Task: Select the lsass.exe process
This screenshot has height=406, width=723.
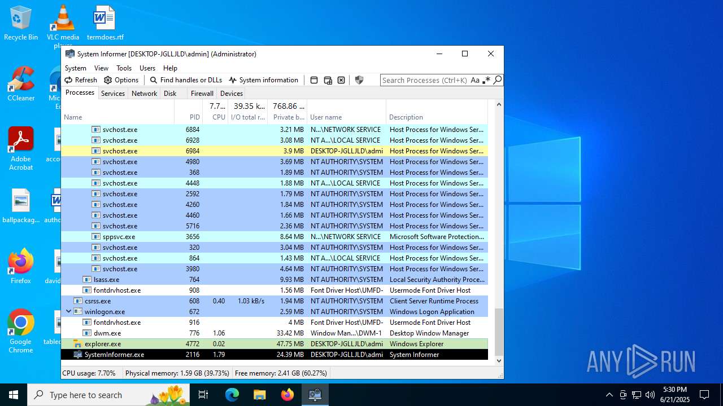Action: coord(275,280)
